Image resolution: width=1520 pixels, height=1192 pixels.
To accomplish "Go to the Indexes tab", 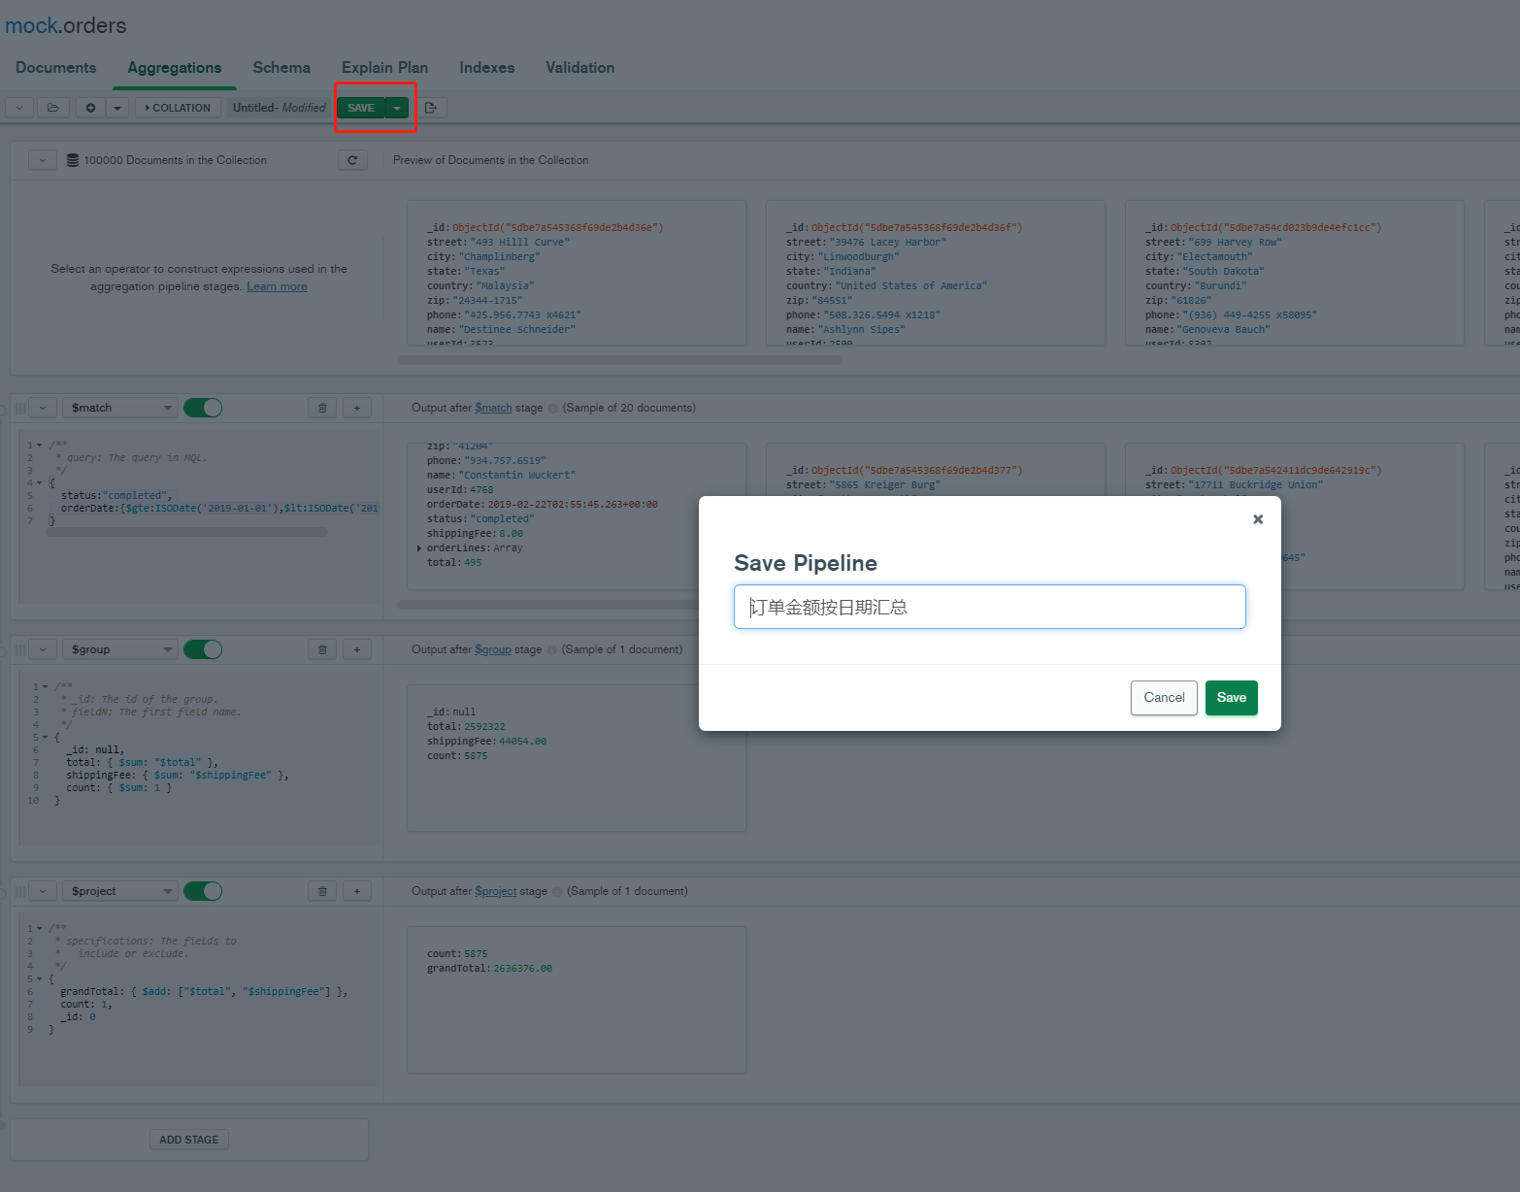I will tap(487, 68).
